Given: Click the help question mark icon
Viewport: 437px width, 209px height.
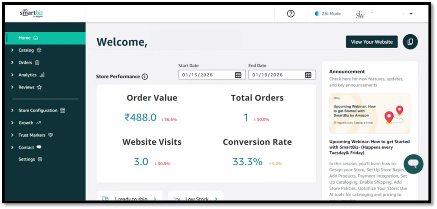Looking at the screenshot, I should point(291,13).
